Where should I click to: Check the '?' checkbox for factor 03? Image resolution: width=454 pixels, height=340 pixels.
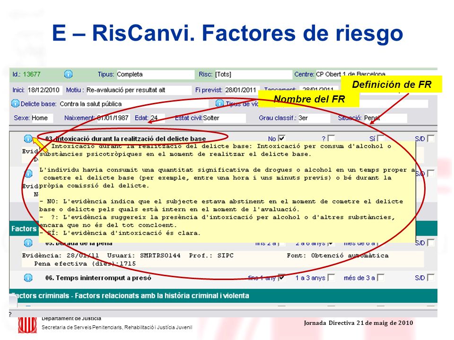tap(331, 138)
